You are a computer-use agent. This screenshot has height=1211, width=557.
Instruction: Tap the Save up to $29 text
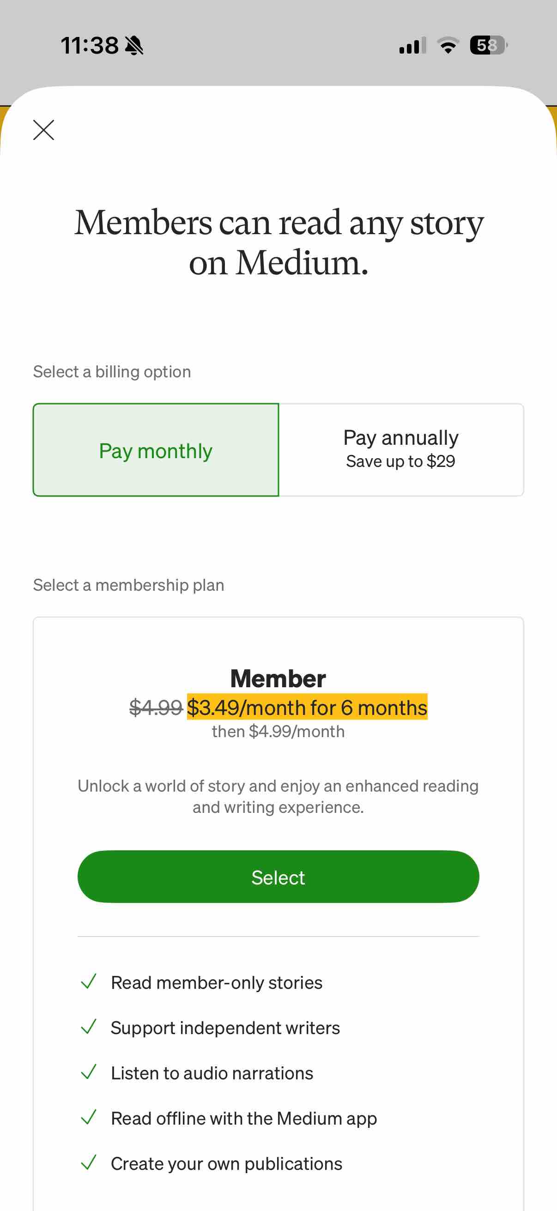pos(401,461)
